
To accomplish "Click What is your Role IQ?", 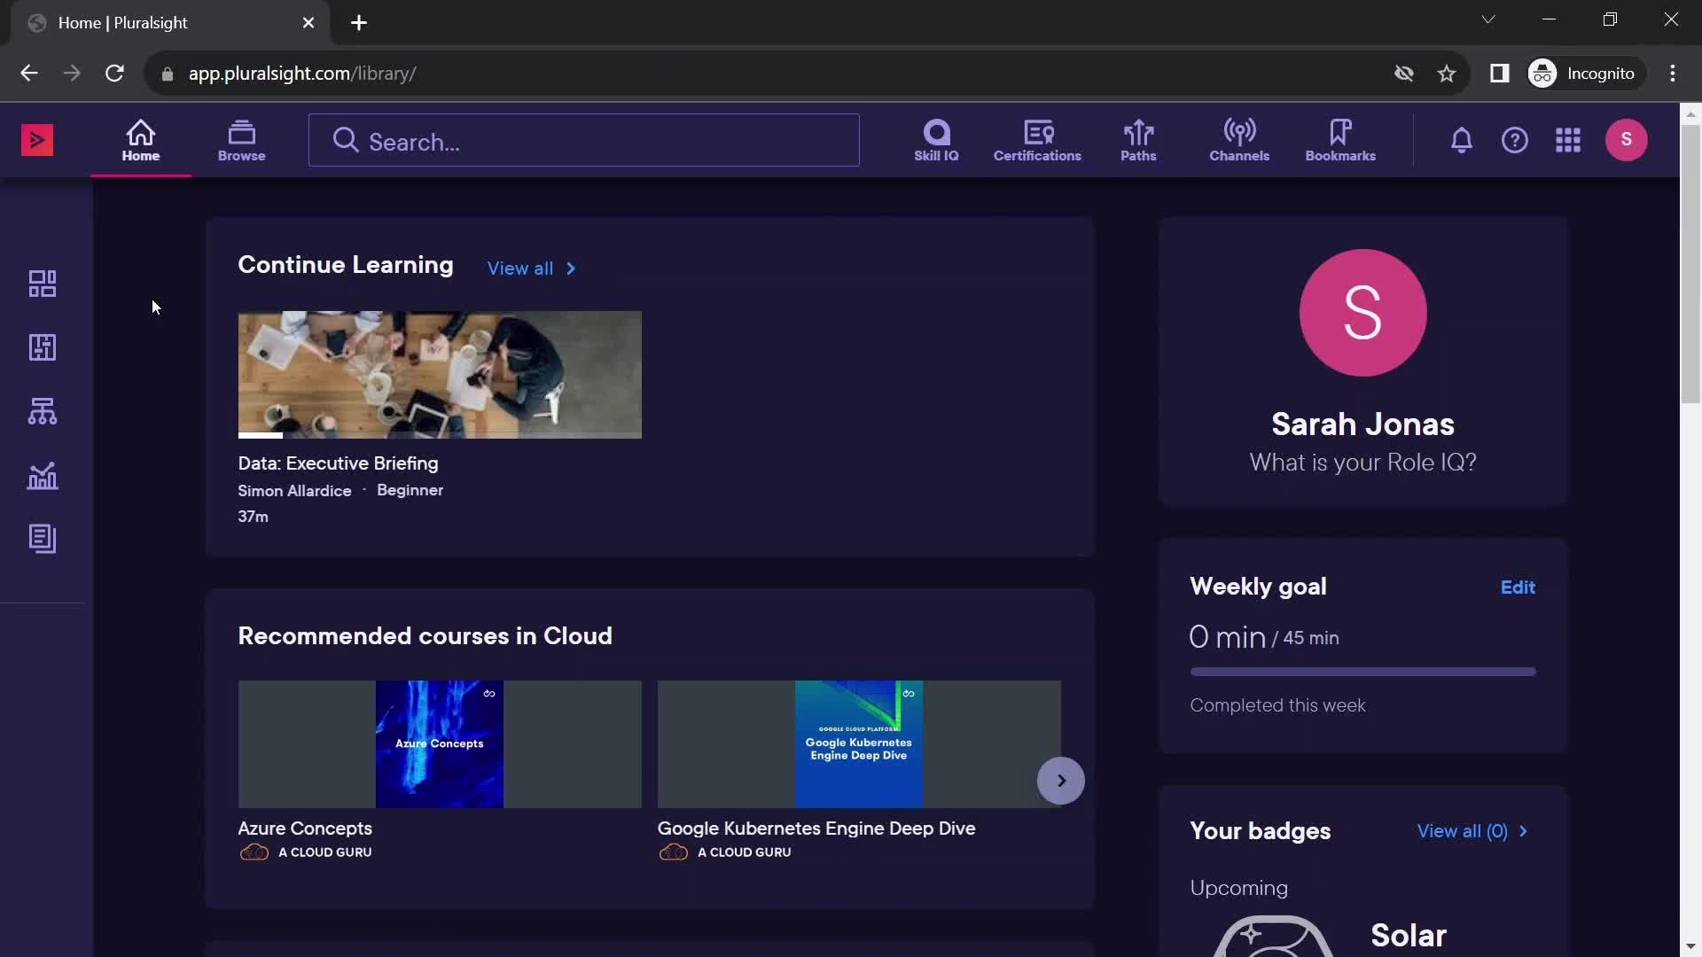I will [x=1363, y=463].
